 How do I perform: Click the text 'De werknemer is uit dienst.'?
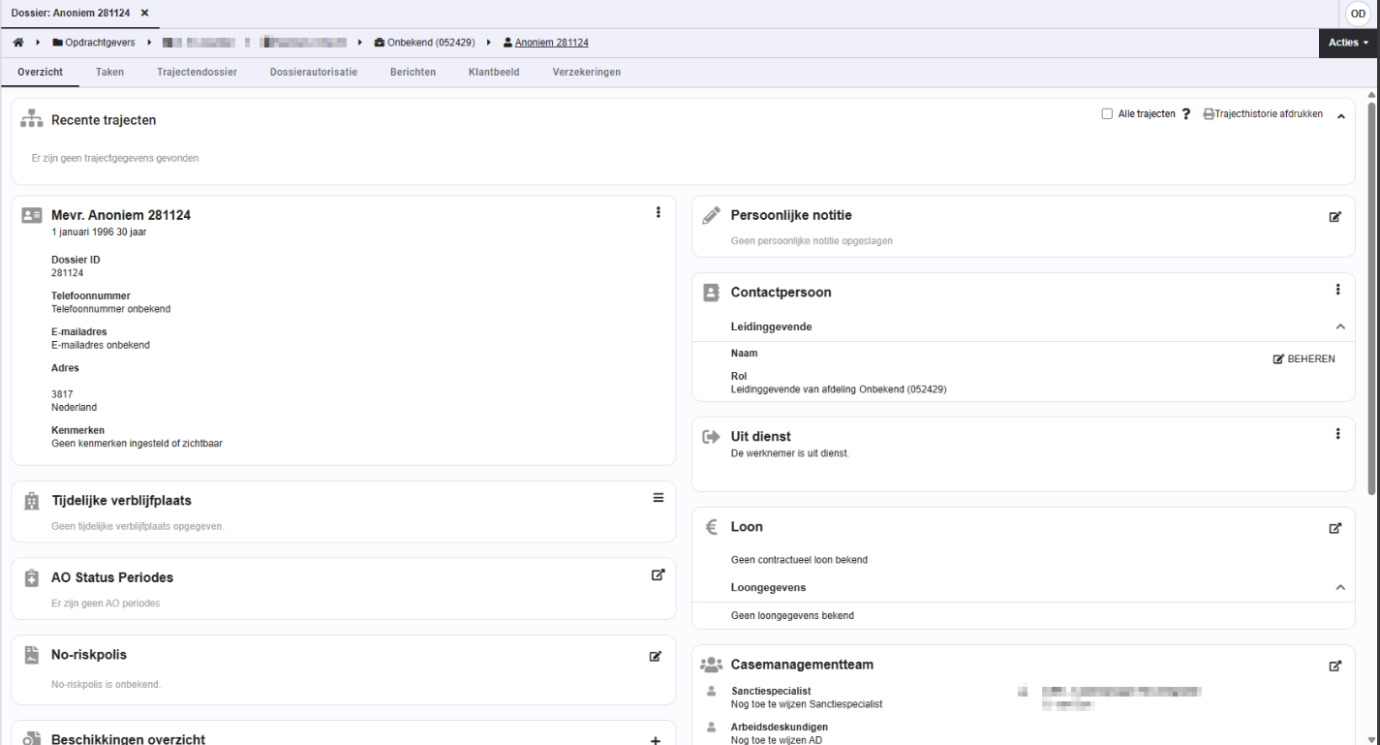789,453
